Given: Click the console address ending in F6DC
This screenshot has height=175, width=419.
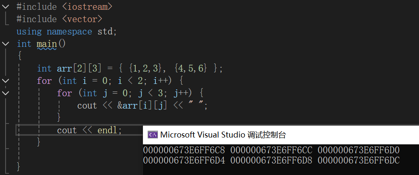Looking at the screenshot, I should tap(359, 159).
